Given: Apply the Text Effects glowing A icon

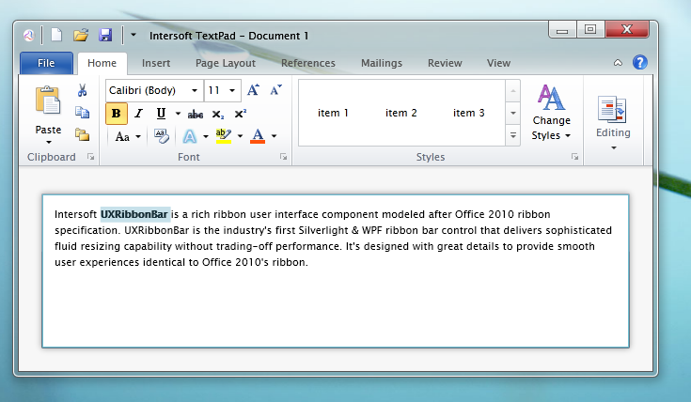Looking at the screenshot, I should click(190, 136).
